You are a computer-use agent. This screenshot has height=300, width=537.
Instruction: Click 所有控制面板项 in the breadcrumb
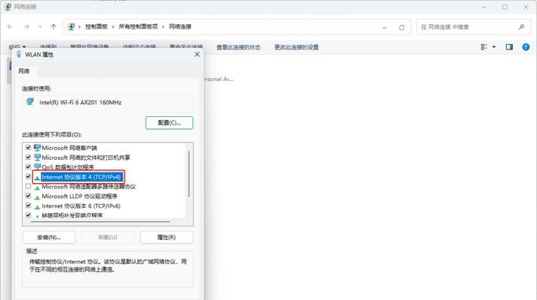tap(138, 27)
